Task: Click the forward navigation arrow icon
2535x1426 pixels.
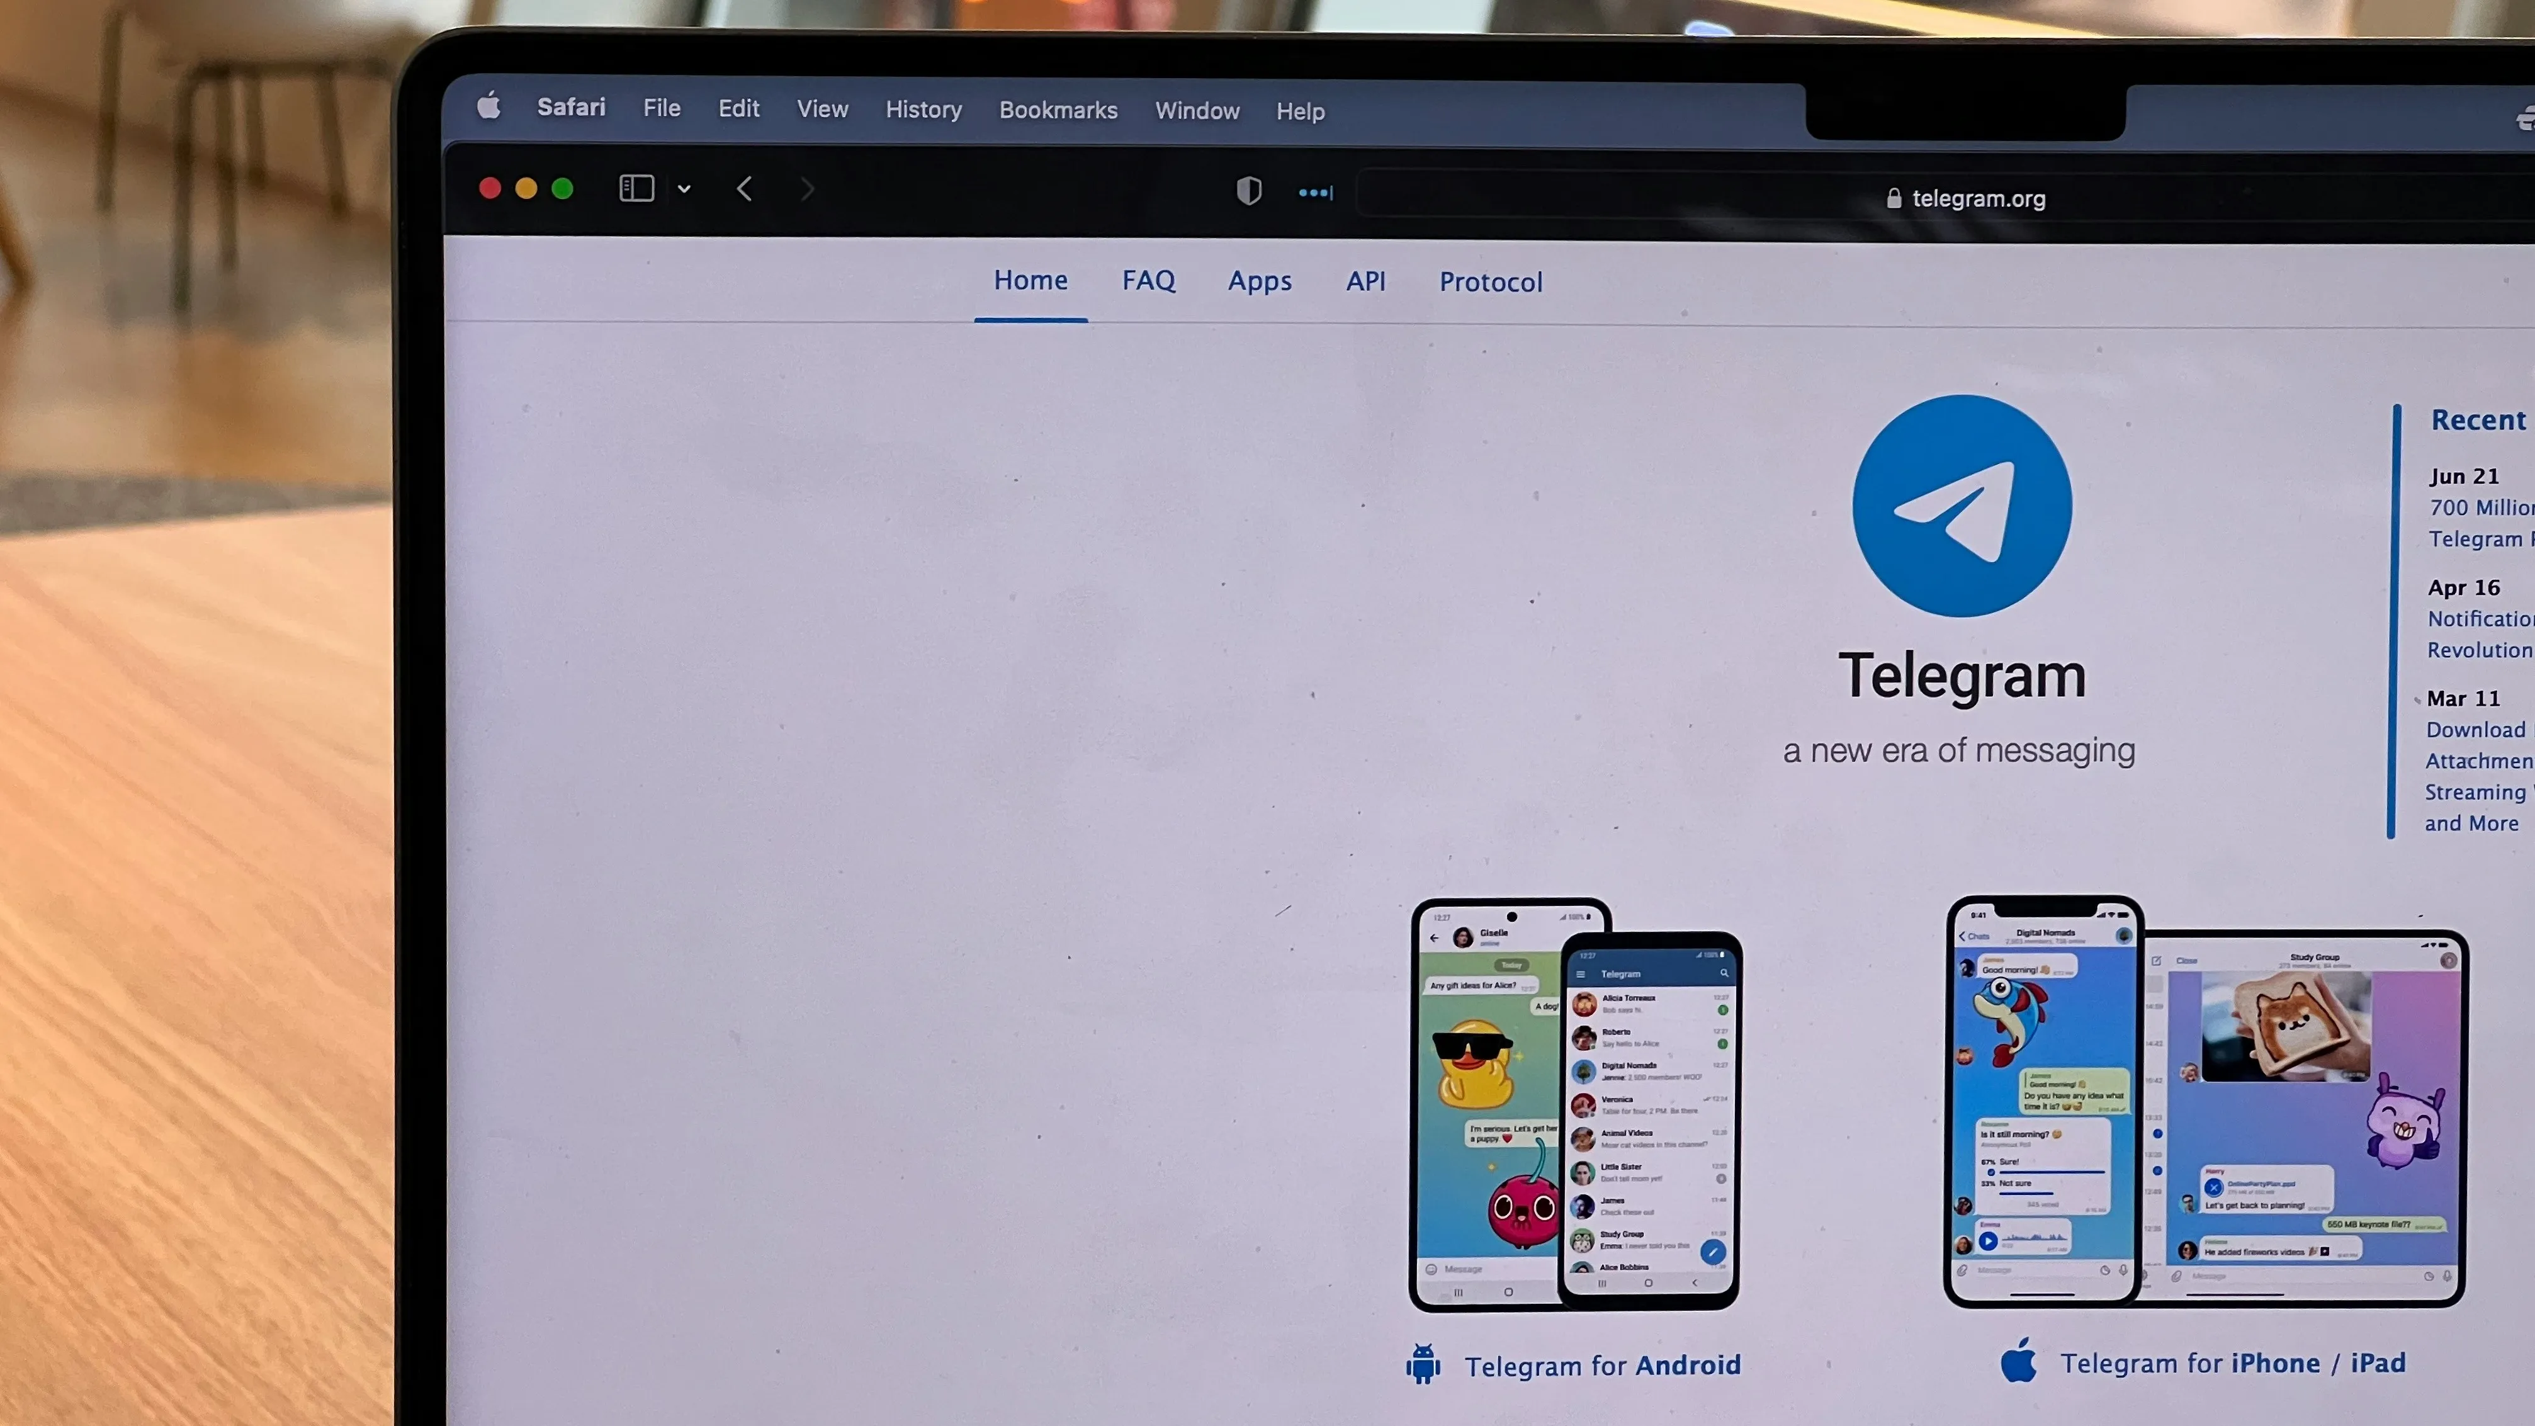Action: click(x=808, y=188)
